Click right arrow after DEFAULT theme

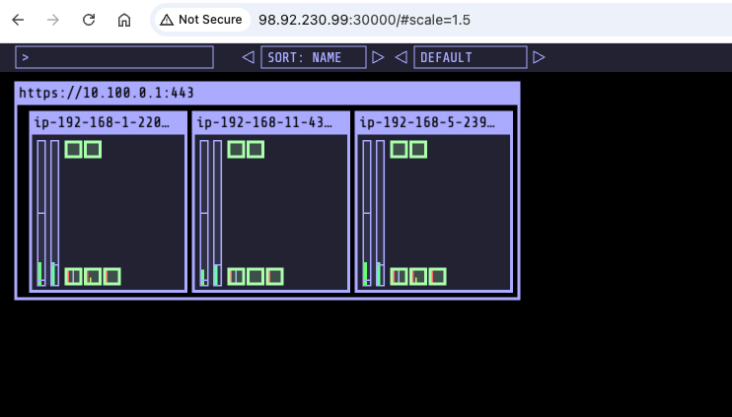(539, 57)
